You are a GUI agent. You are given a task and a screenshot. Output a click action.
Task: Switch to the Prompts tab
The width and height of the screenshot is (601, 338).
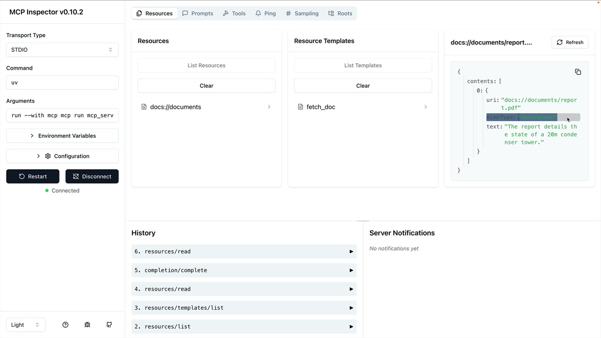198,14
